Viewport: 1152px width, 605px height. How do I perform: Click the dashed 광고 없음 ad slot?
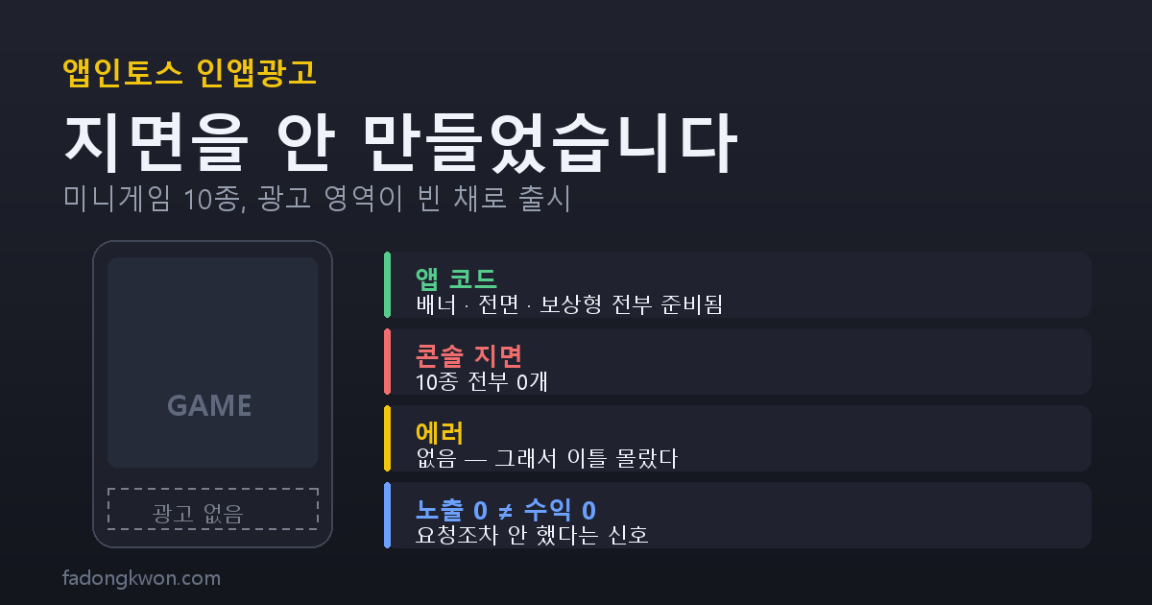212,509
